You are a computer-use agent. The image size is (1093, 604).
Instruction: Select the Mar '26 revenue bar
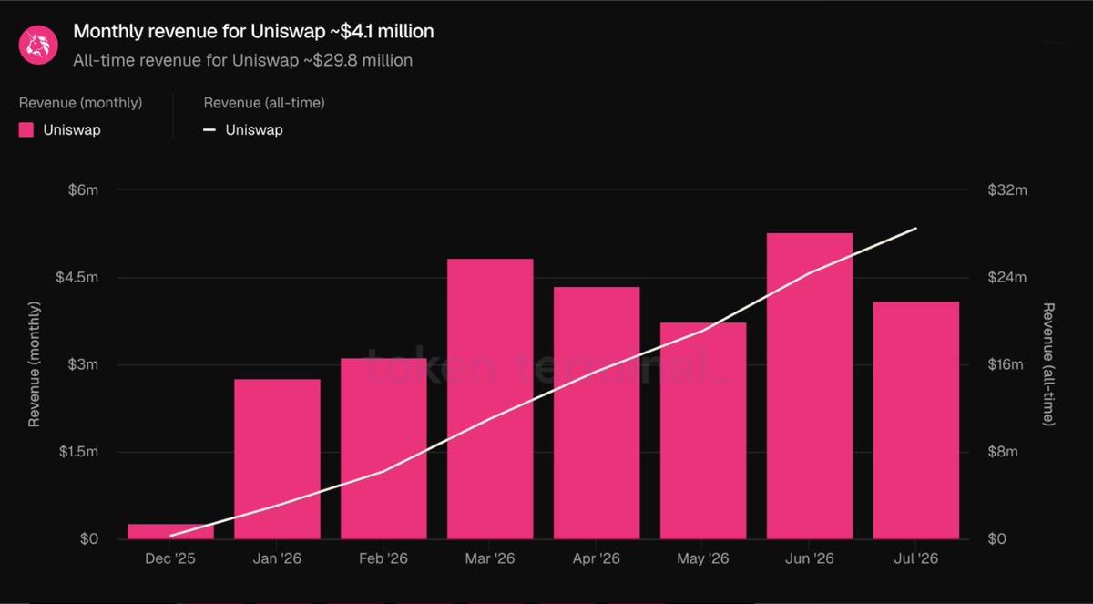click(x=490, y=398)
